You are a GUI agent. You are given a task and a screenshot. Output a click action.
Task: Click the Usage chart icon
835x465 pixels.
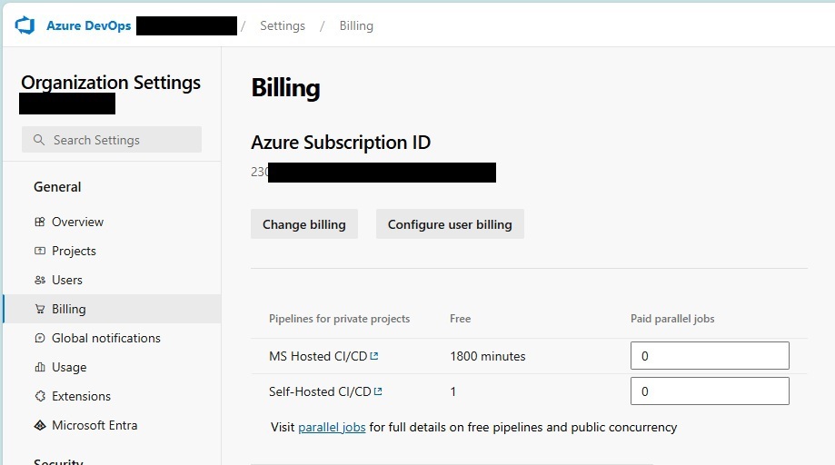point(39,367)
